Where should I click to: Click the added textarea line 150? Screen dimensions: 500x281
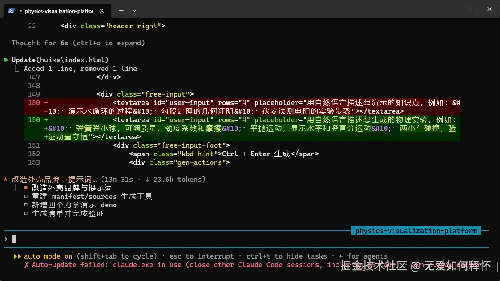242,128
